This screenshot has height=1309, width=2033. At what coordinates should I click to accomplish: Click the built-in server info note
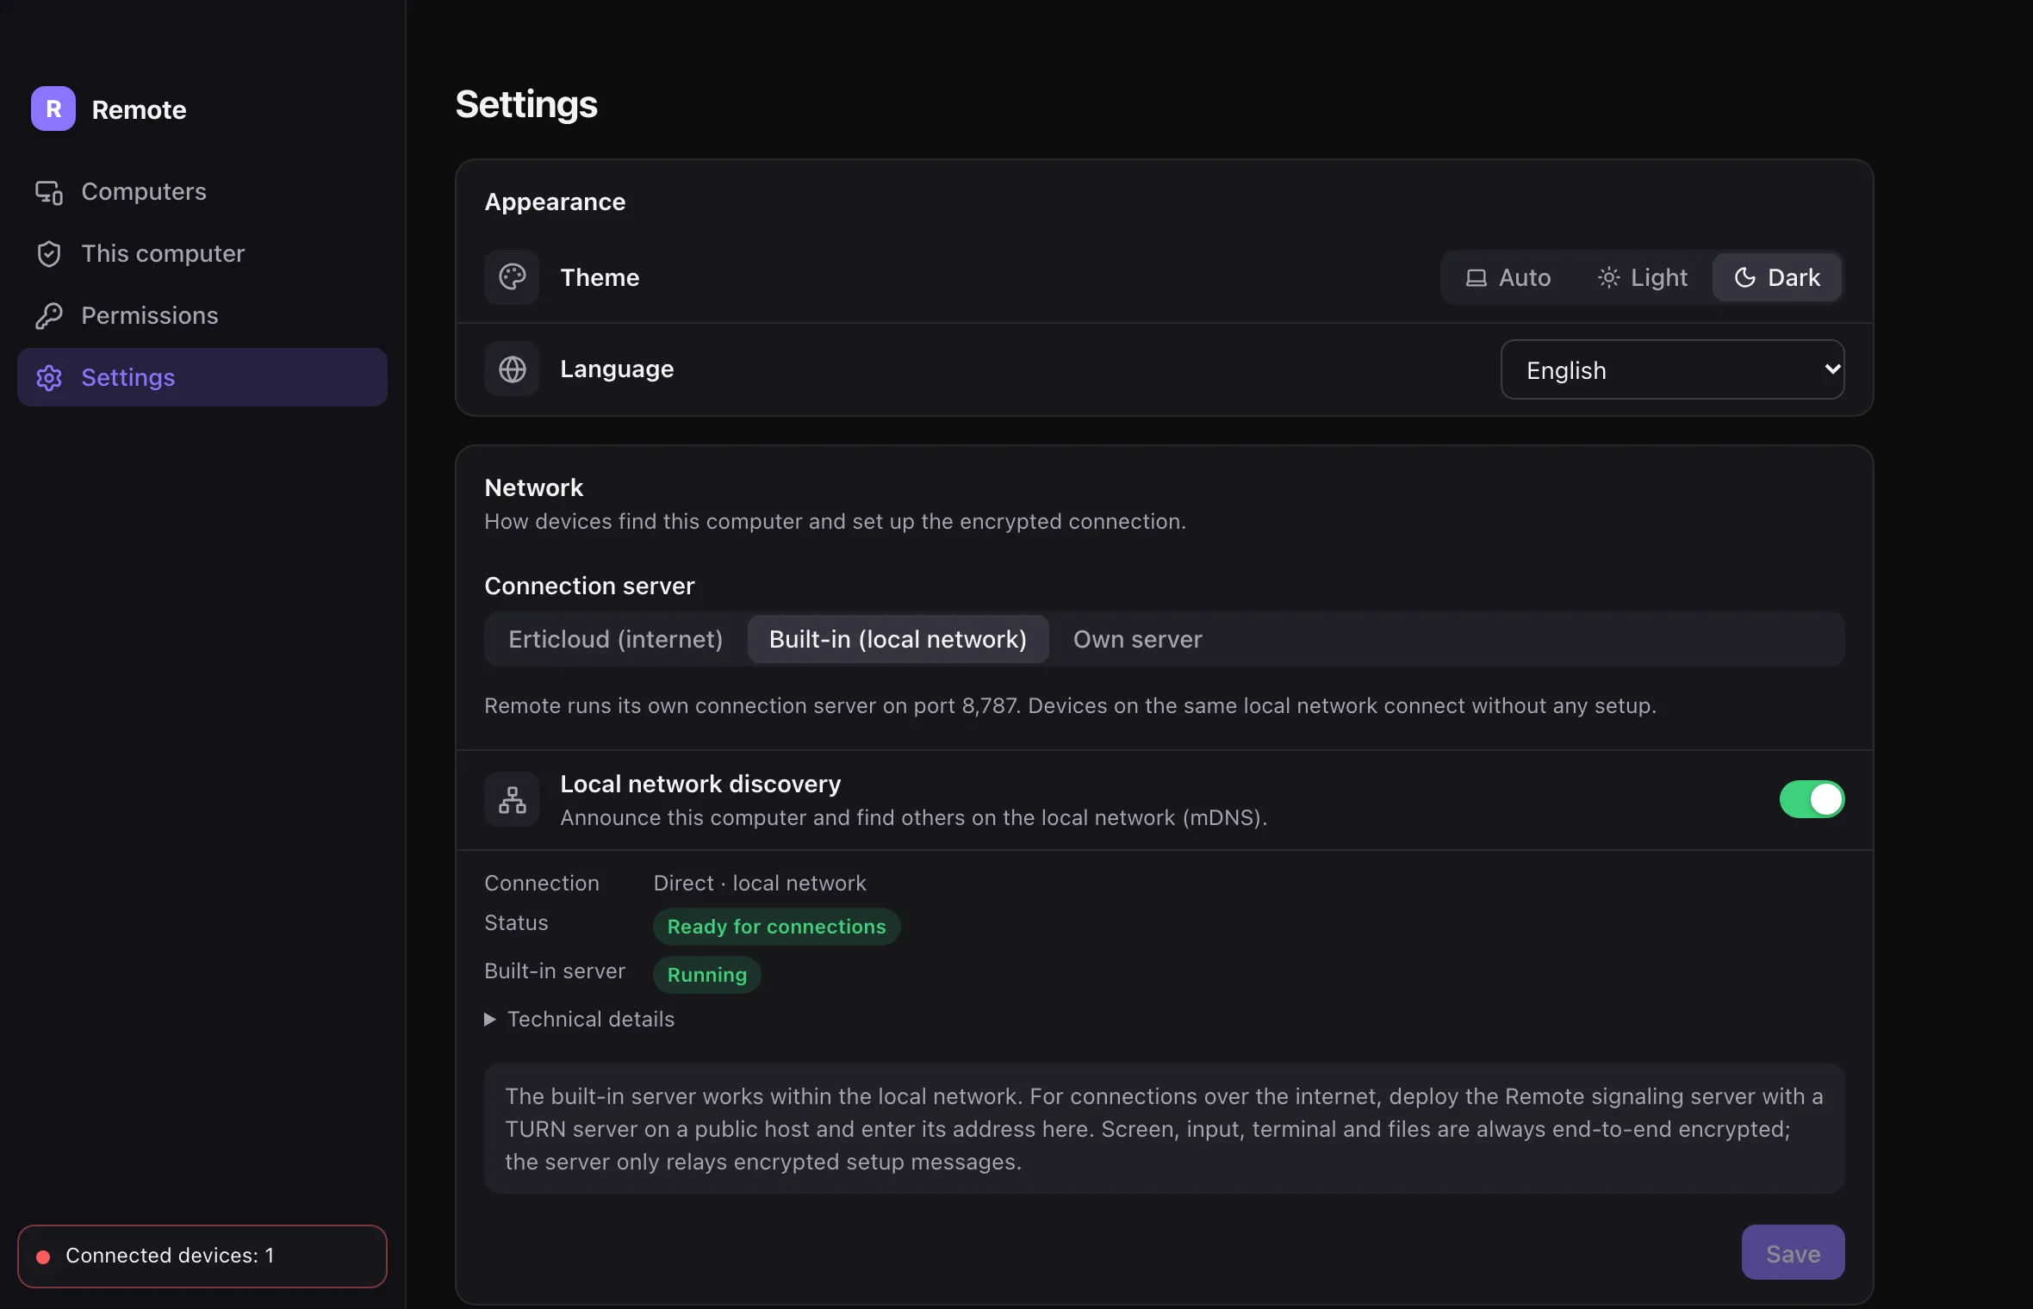click(1164, 1128)
